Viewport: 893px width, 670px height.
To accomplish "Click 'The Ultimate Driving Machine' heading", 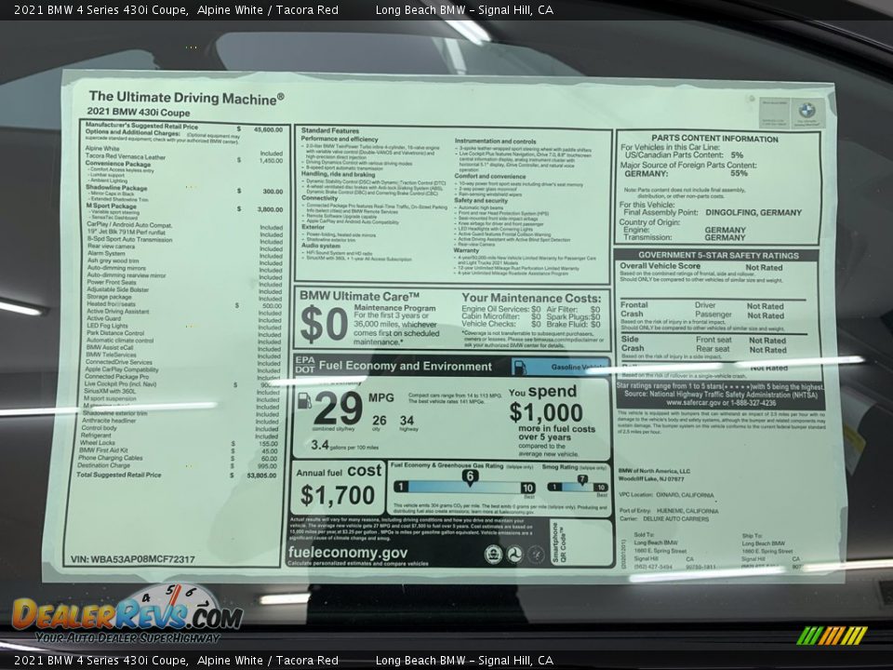I will [x=186, y=98].
